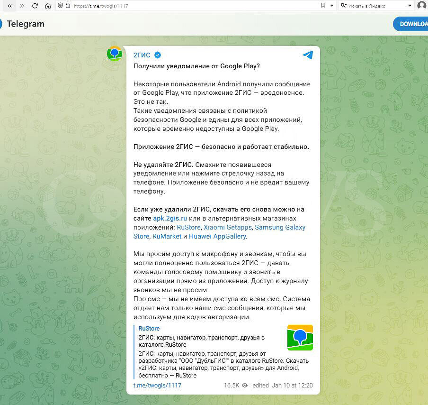Open the t.me/twogis/1117 post link

point(157,385)
